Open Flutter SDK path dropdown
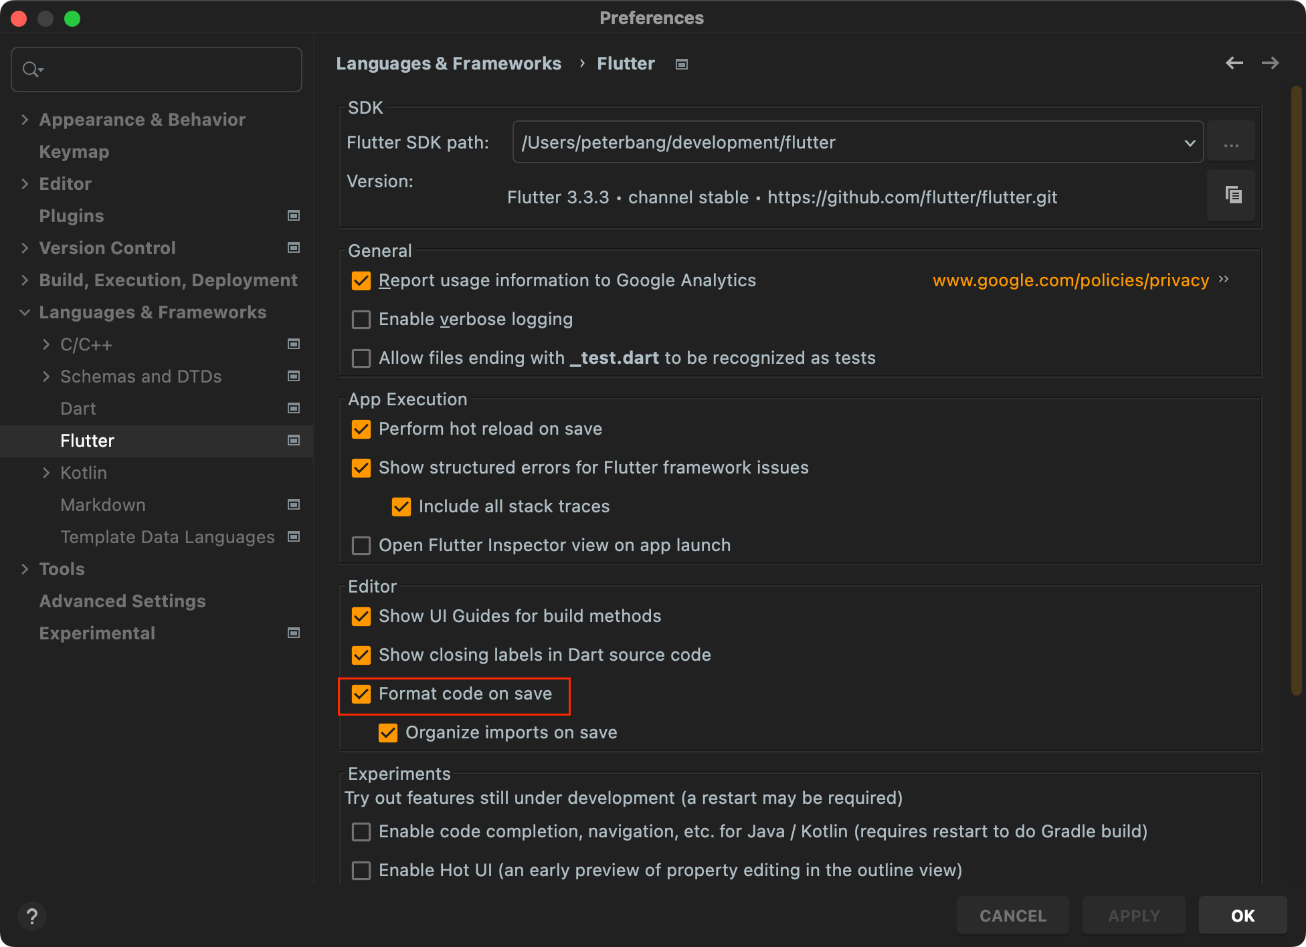 (x=1190, y=142)
